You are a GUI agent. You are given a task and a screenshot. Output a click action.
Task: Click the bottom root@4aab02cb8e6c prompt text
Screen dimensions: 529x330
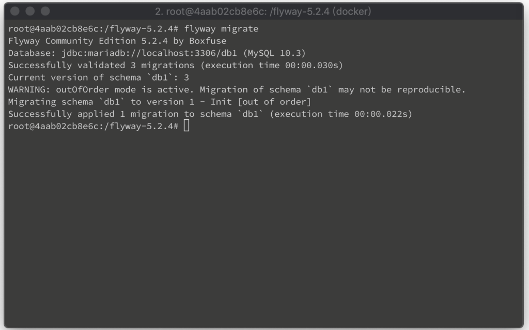(93, 126)
